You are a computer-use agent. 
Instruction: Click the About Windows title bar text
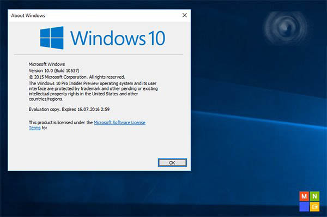click(x=28, y=15)
